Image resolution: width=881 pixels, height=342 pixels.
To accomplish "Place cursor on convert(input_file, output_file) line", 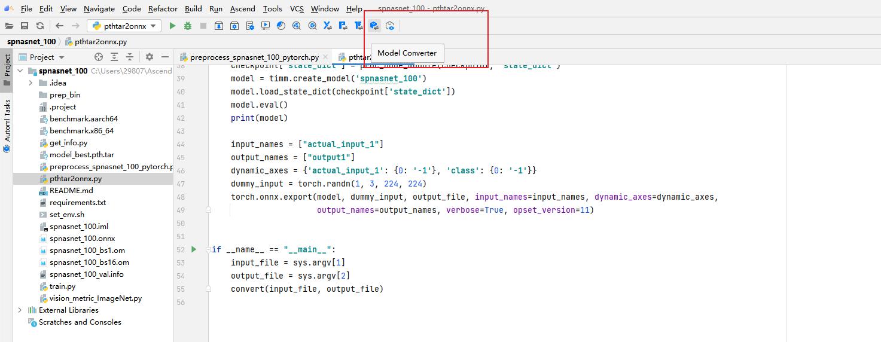I will point(307,289).
